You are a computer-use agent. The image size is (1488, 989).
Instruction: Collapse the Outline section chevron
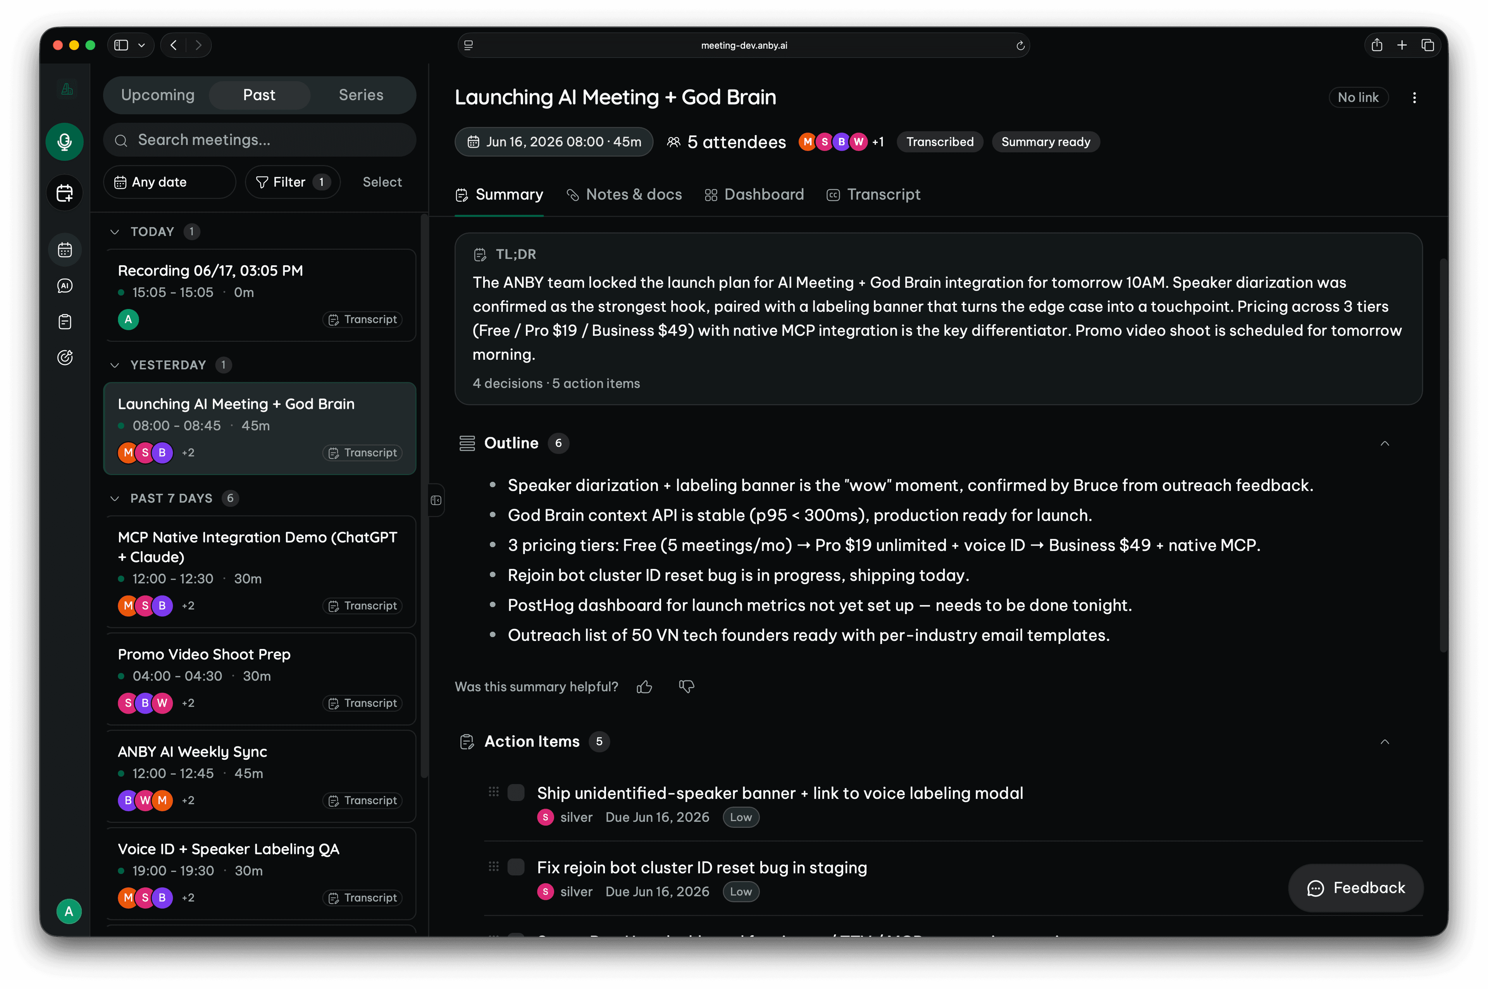[1385, 443]
